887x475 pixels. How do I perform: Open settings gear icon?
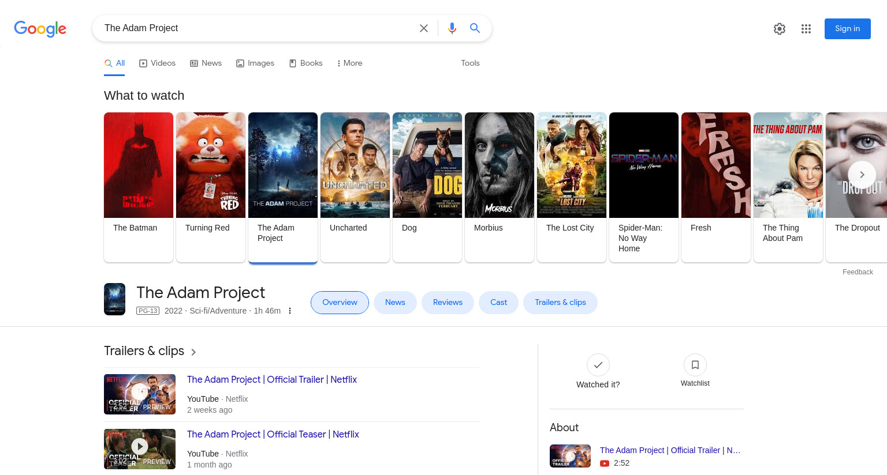[x=780, y=29]
